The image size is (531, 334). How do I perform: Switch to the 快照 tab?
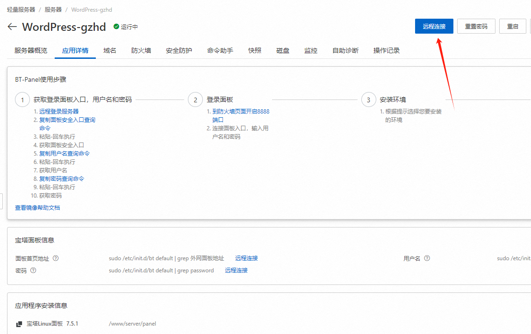coord(255,50)
